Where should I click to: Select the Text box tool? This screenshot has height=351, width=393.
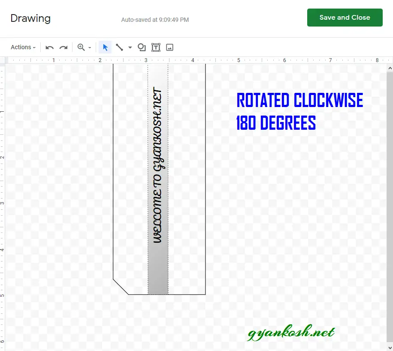[156, 47]
